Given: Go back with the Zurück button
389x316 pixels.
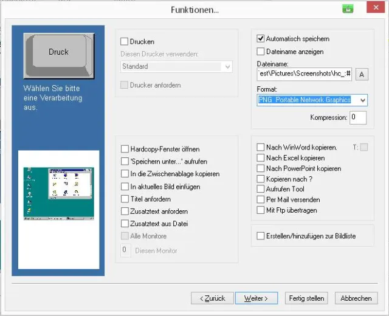Looking at the screenshot, I should (x=212, y=298).
